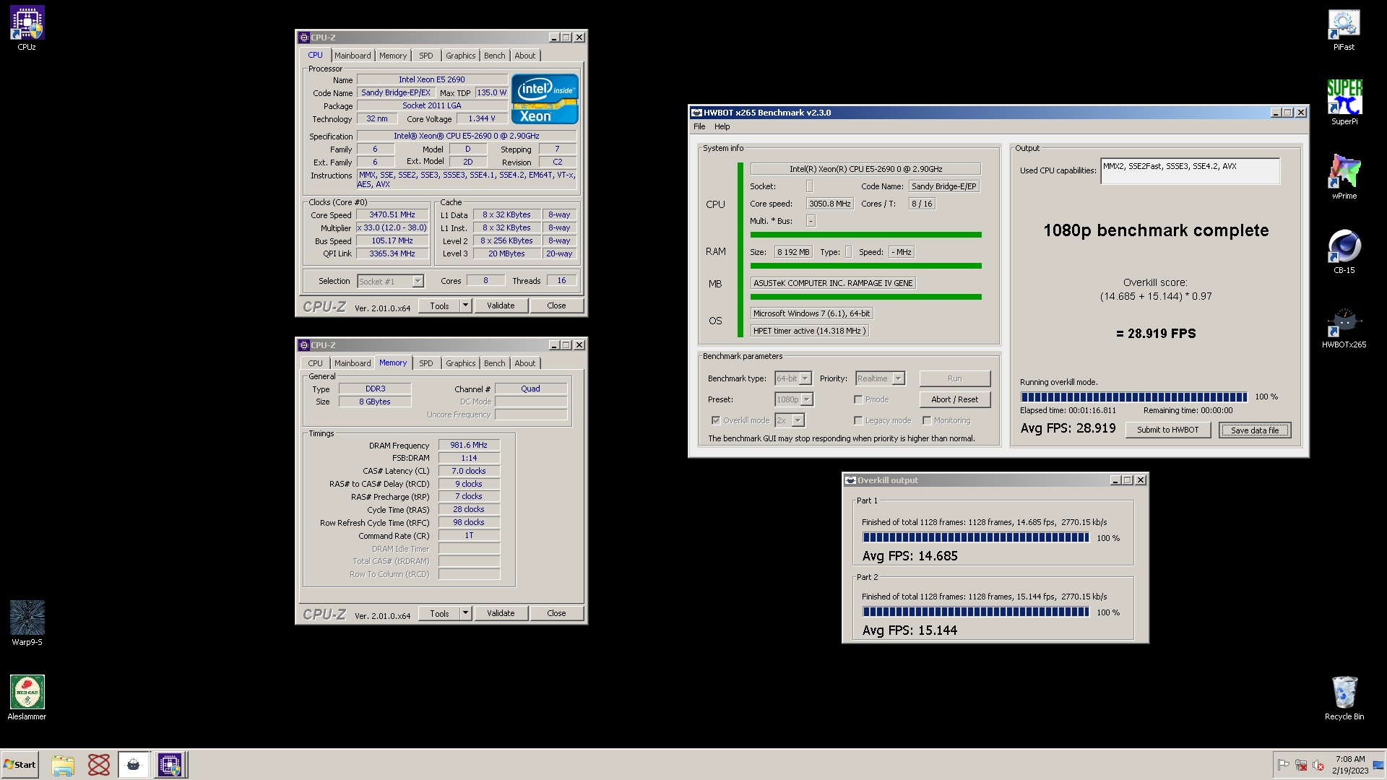Switch to SPD tab in top CPU-Z
Screen dimensions: 1387x780
(x=426, y=56)
